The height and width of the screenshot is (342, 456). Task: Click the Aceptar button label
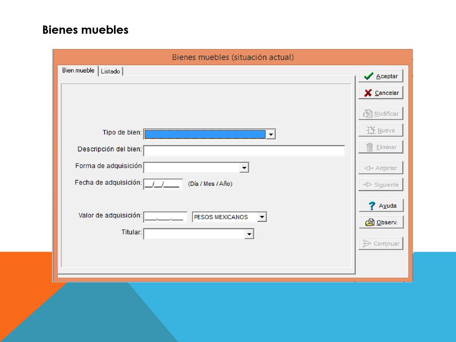[387, 76]
